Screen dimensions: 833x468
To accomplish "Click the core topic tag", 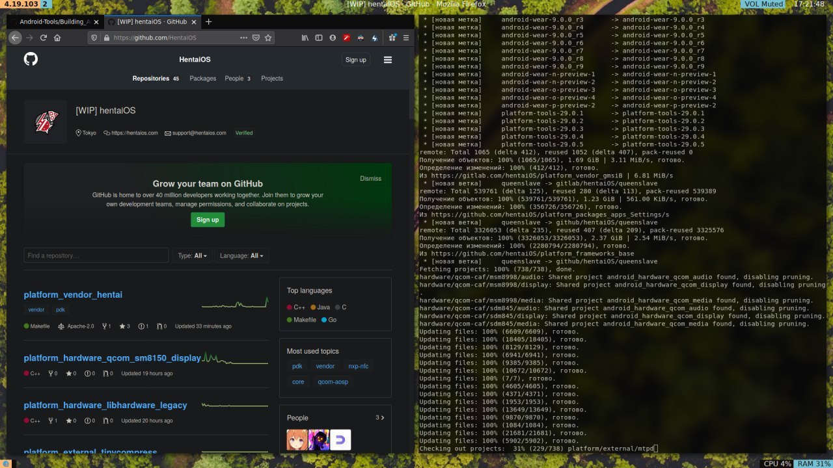I will (298, 382).
